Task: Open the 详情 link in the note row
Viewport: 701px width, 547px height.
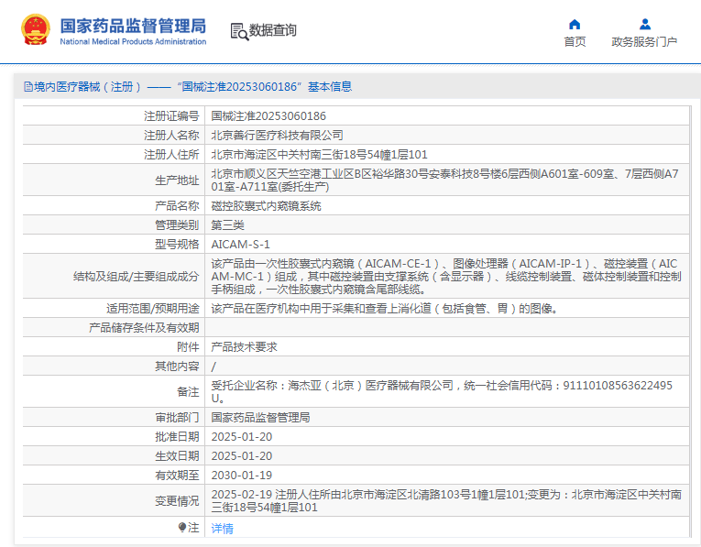Action: (x=222, y=529)
